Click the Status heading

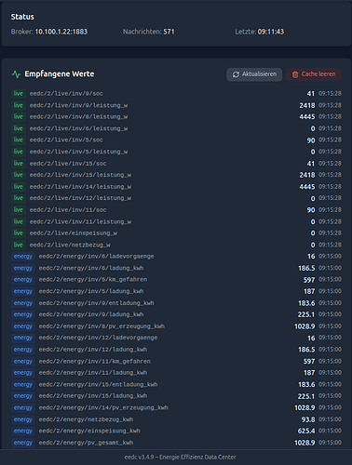tap(22, 17)
